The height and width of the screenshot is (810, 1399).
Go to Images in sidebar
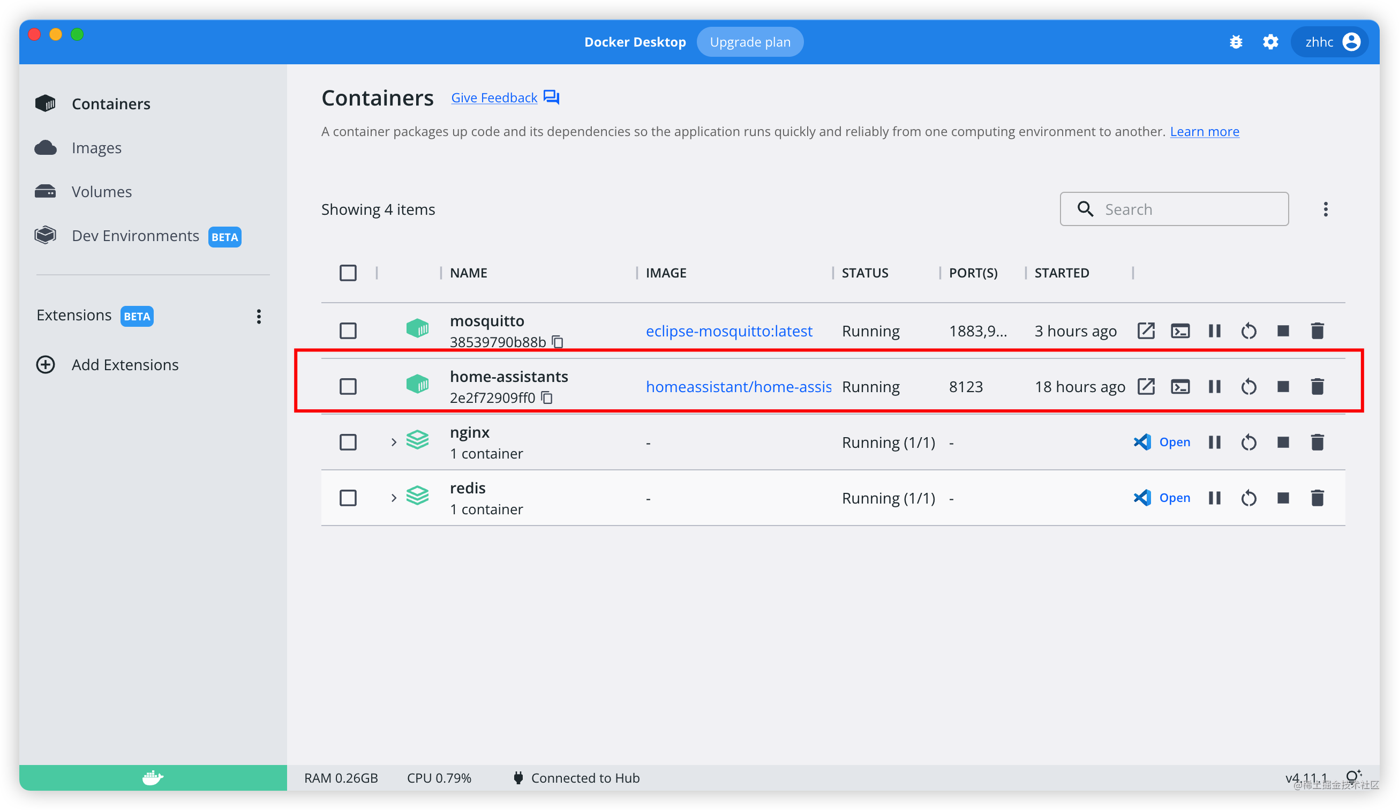pos(96,148)
